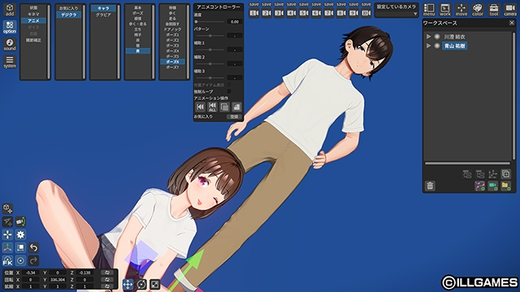Click the redo arrow icon
This screenshot has width=520, height=292.
[33, 260]
